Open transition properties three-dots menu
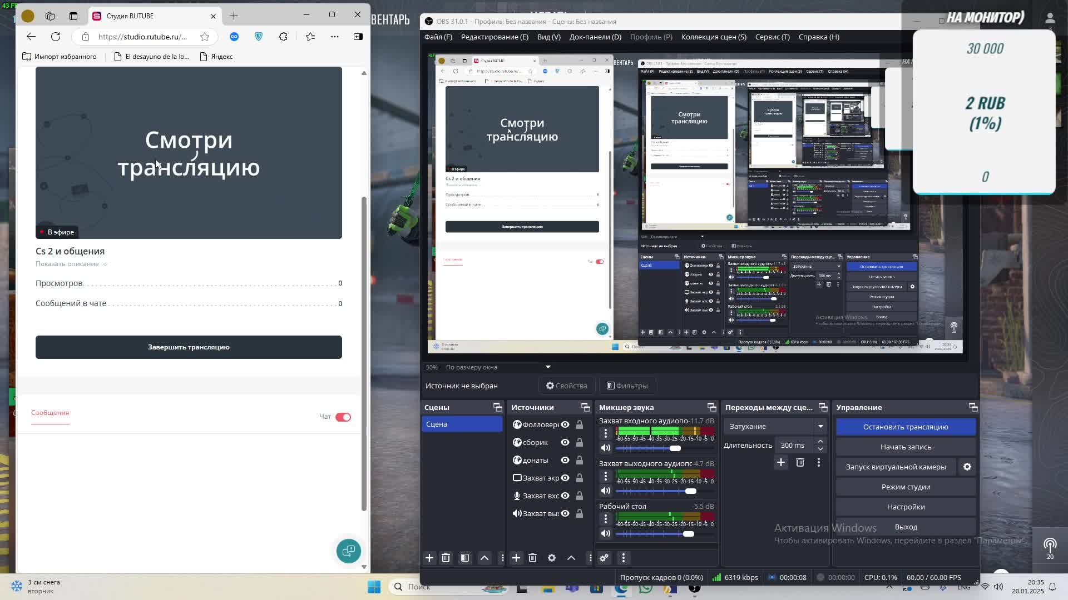The image size is (1068, 600). 818,462
